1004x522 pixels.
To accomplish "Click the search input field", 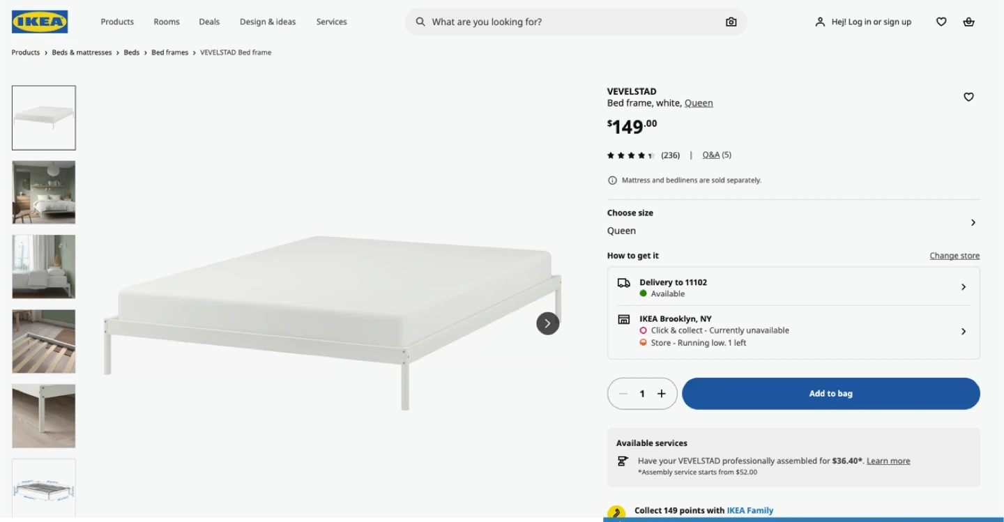I will (x=576, y=22).
